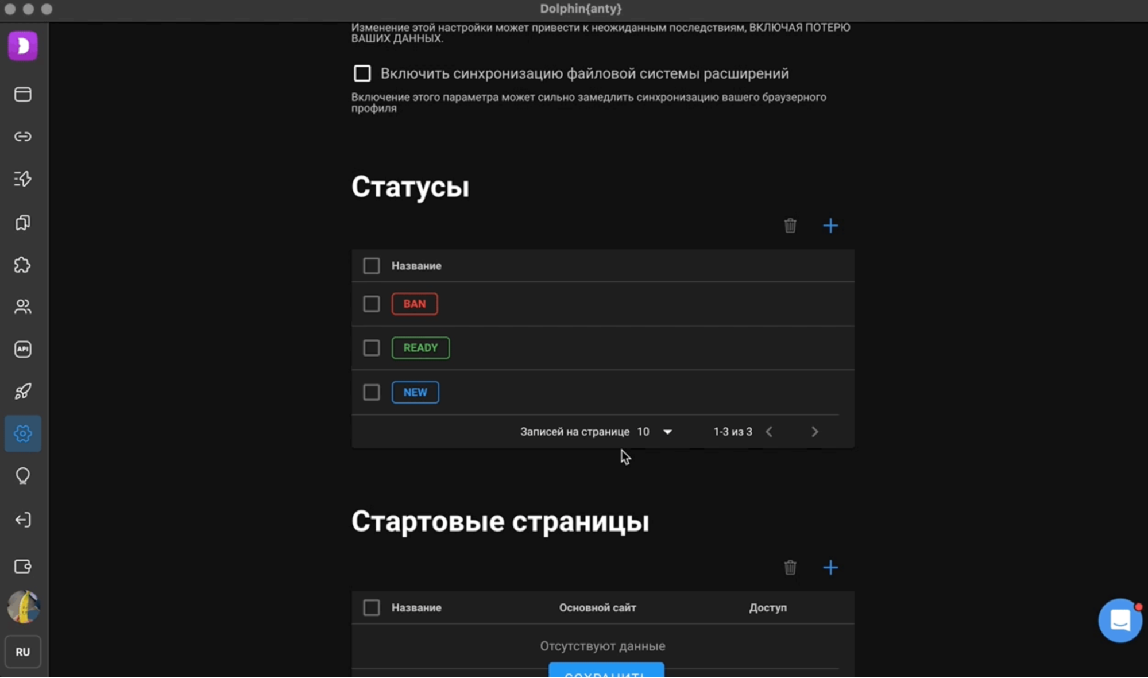Open the proxies link icon in sidebar
The image size is (1148, 678).
click(x=23, y=137)
